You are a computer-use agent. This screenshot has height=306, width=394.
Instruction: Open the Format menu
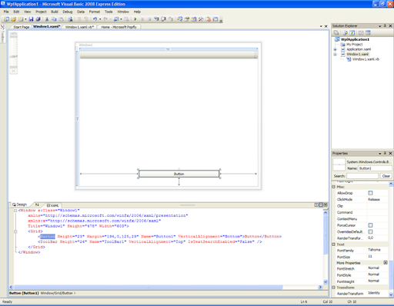point(95,12)
